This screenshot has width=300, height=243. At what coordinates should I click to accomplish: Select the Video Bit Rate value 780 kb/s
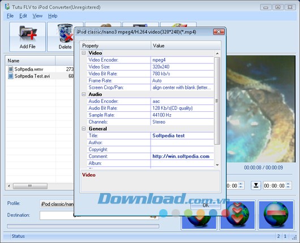coord(182,73)
